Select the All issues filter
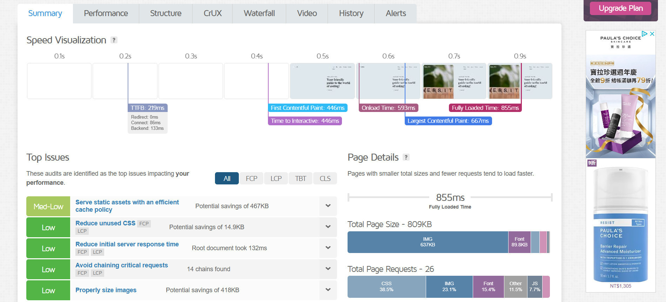The image size is (666, 302). click(227, 178)
